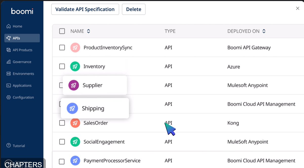Click the blue rocket icon for Shipping
The height and width of the screenshot is (168, 304).
point(72,108)
